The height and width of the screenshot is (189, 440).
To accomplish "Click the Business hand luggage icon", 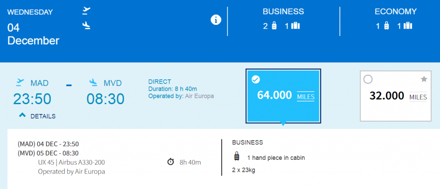I will (x=274, y=26).
